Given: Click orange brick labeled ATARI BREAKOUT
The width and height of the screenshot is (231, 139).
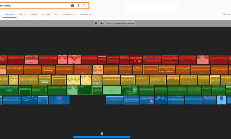Looking at the screenshot, I should pyautogui.click(x=48, y=70).
